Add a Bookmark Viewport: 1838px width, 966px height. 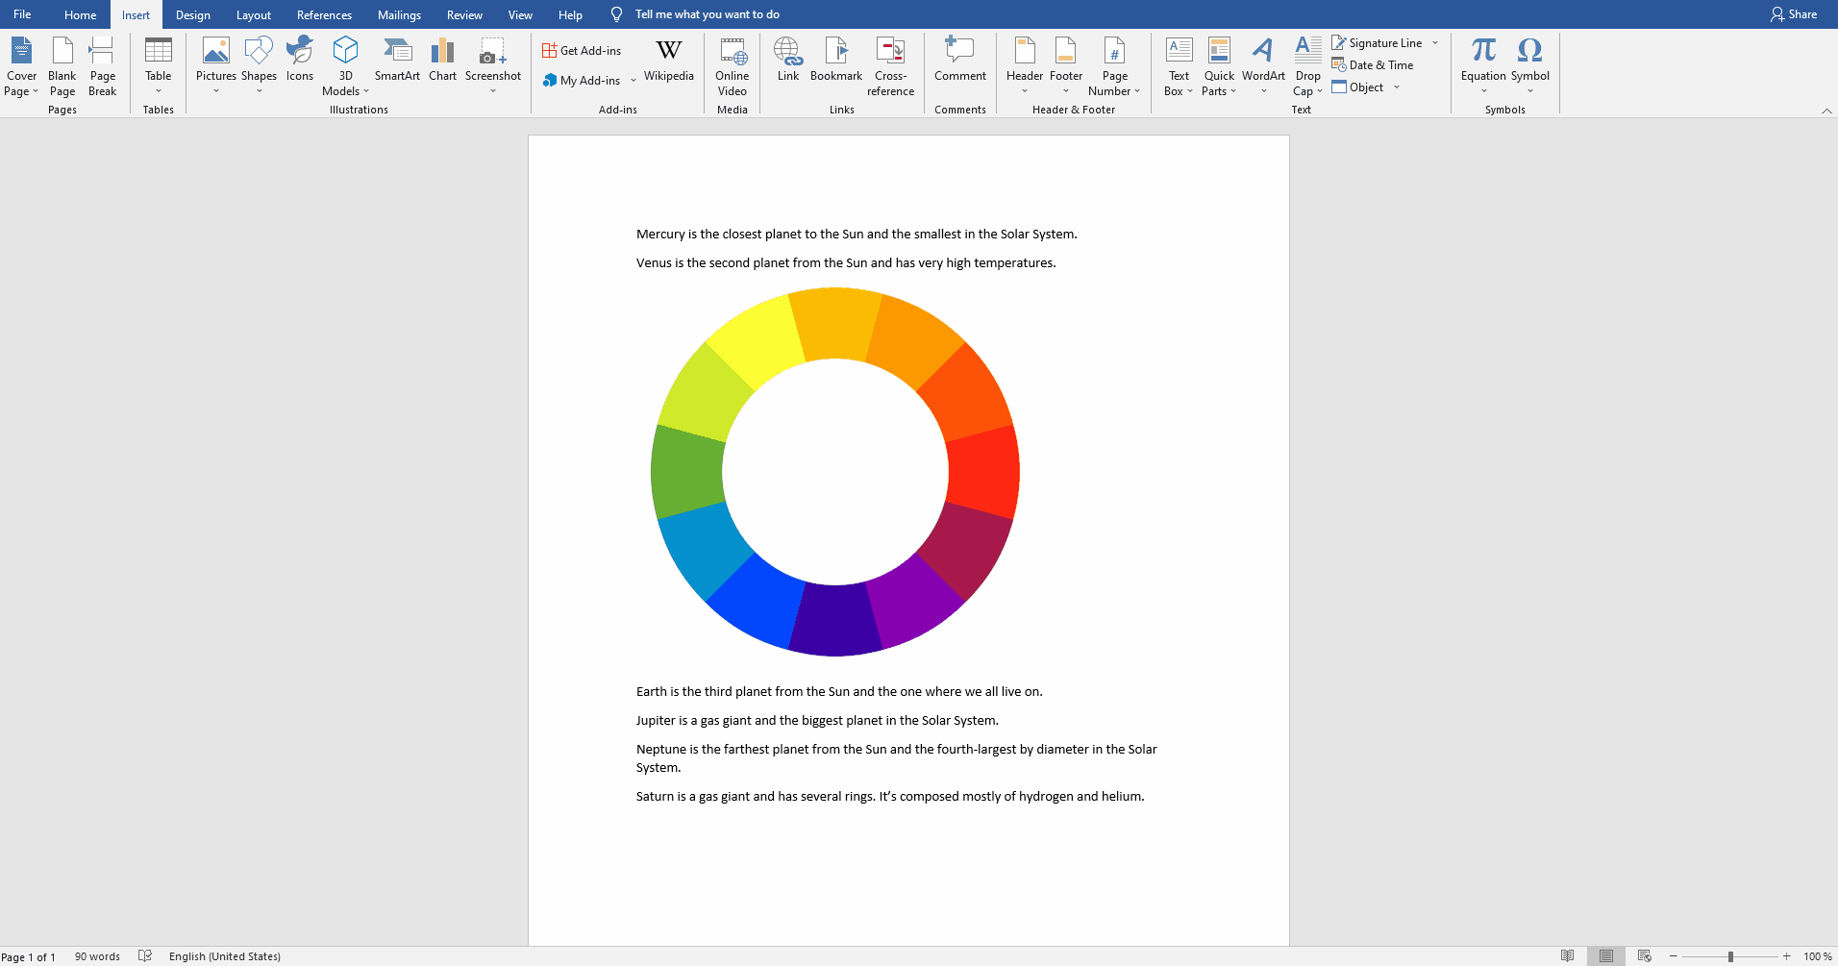835,60
